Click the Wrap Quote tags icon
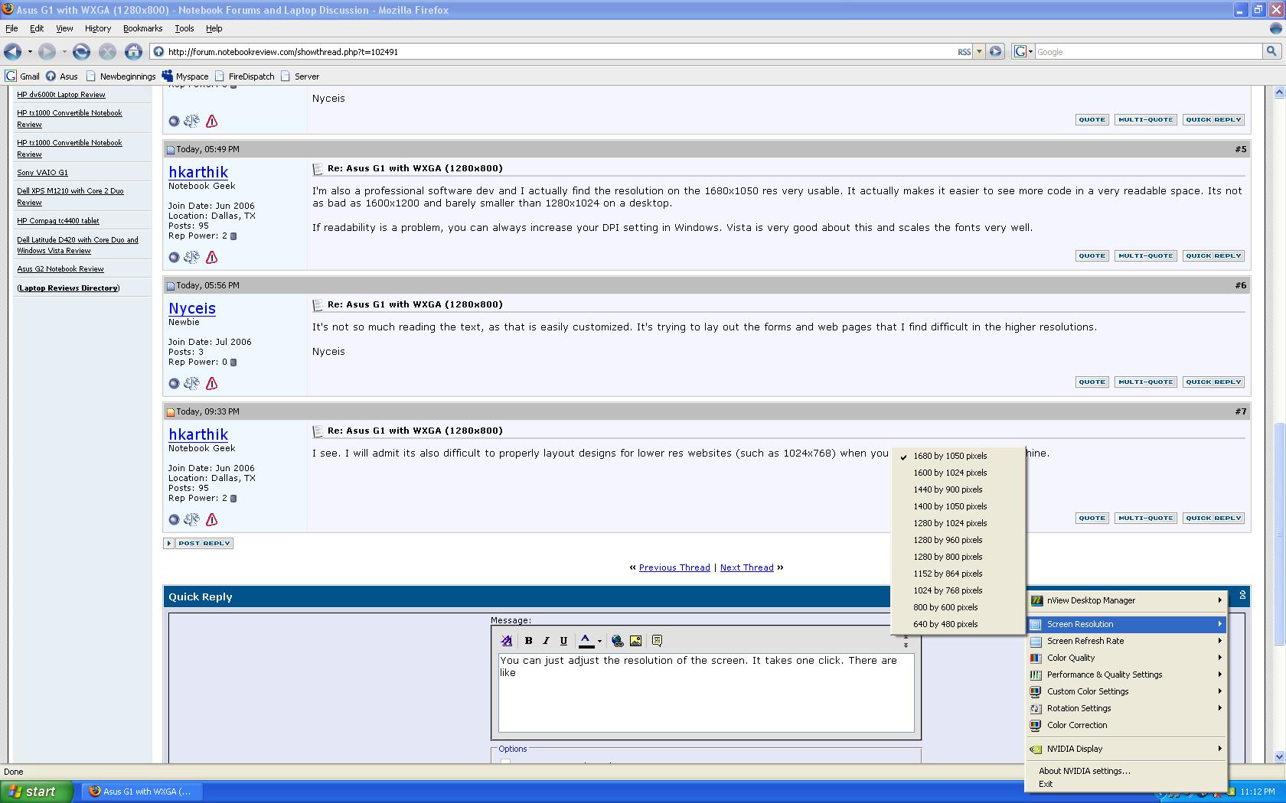The width and height of the screenshot is (1286, 803). pos(657,641)
